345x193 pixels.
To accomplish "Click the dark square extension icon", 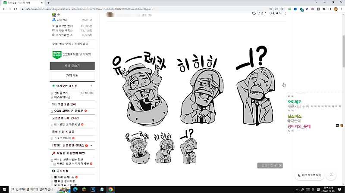I will (x=318, y=9).
